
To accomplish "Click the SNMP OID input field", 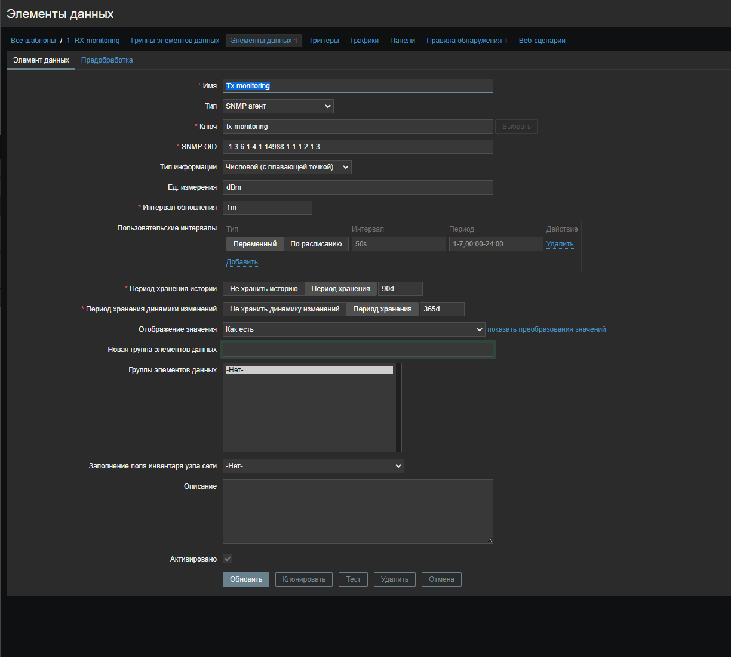I will [358, 147].
